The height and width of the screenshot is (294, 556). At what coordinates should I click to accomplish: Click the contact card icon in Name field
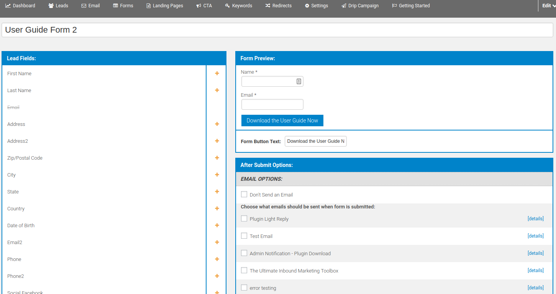(299, 81)
